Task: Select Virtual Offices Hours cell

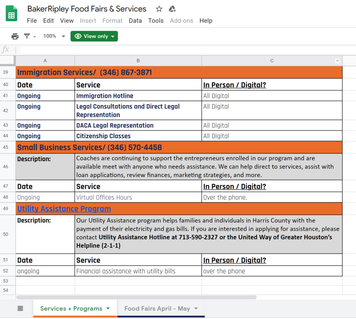Action: coord(138,197)
